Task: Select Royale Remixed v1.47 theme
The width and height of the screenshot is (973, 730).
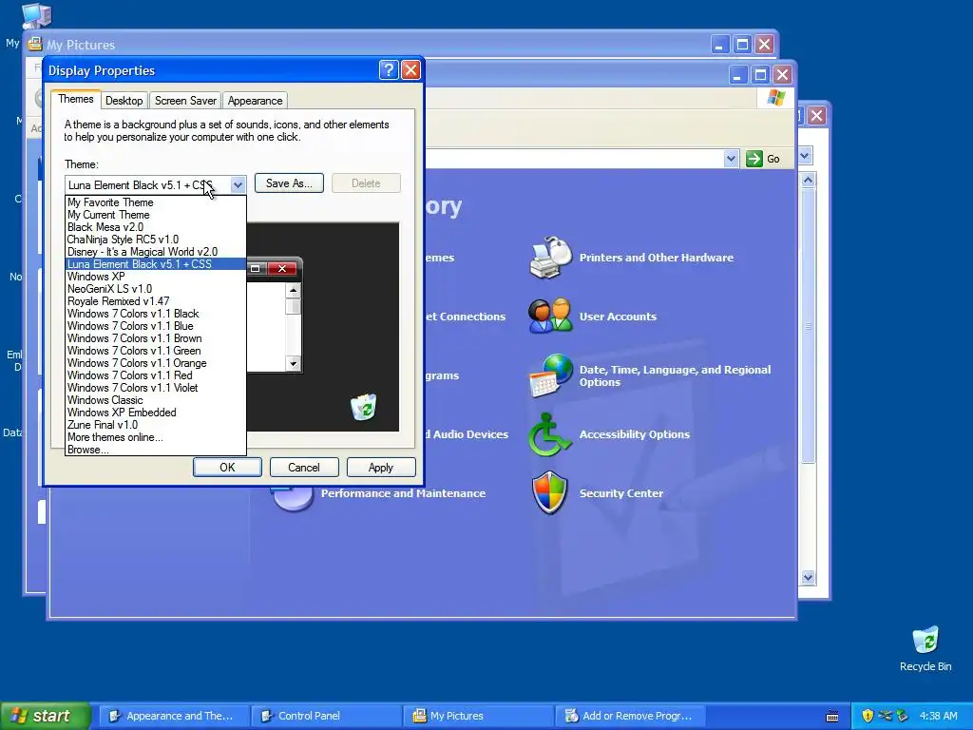Action: click(156, 301)
